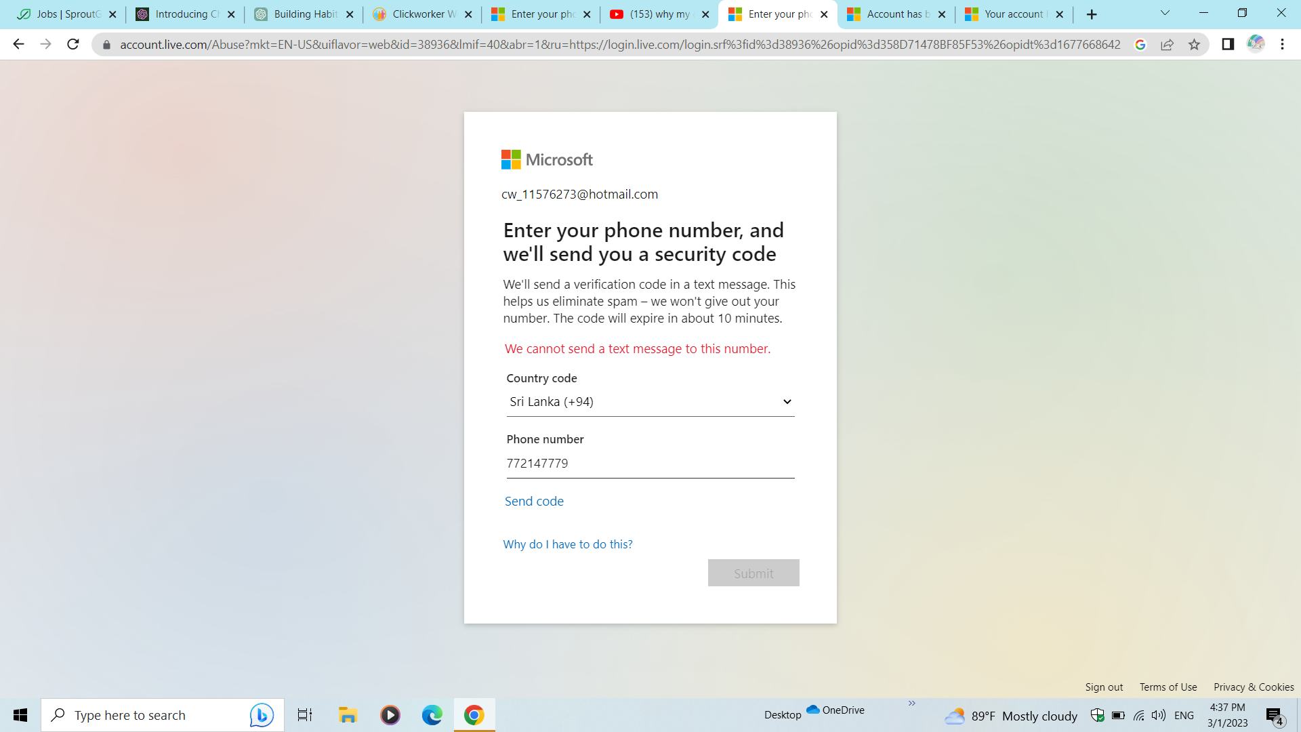Click the share page icon
This screenshot has width=1301, height=732.
pos(1167,45)
